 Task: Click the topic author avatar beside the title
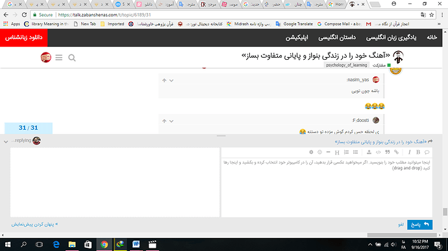click(398, 57)
